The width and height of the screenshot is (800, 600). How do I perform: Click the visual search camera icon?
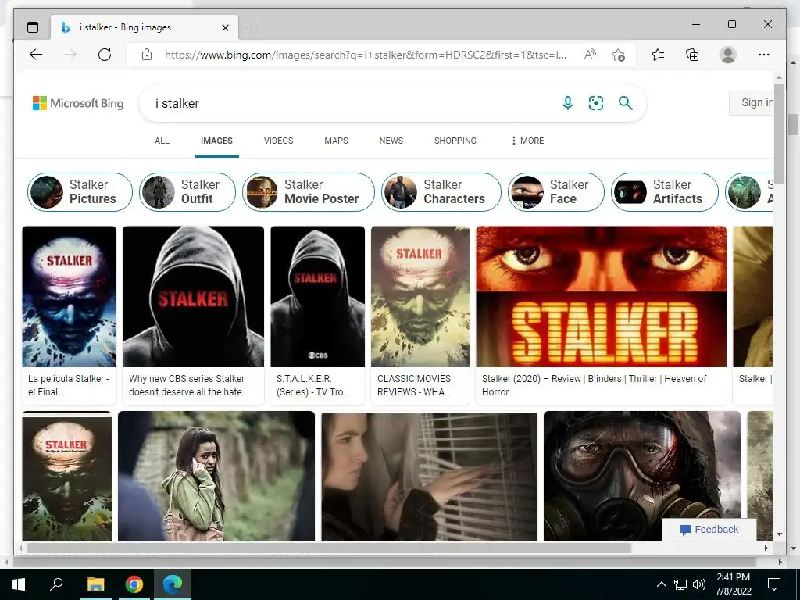(x=596, y=103)
